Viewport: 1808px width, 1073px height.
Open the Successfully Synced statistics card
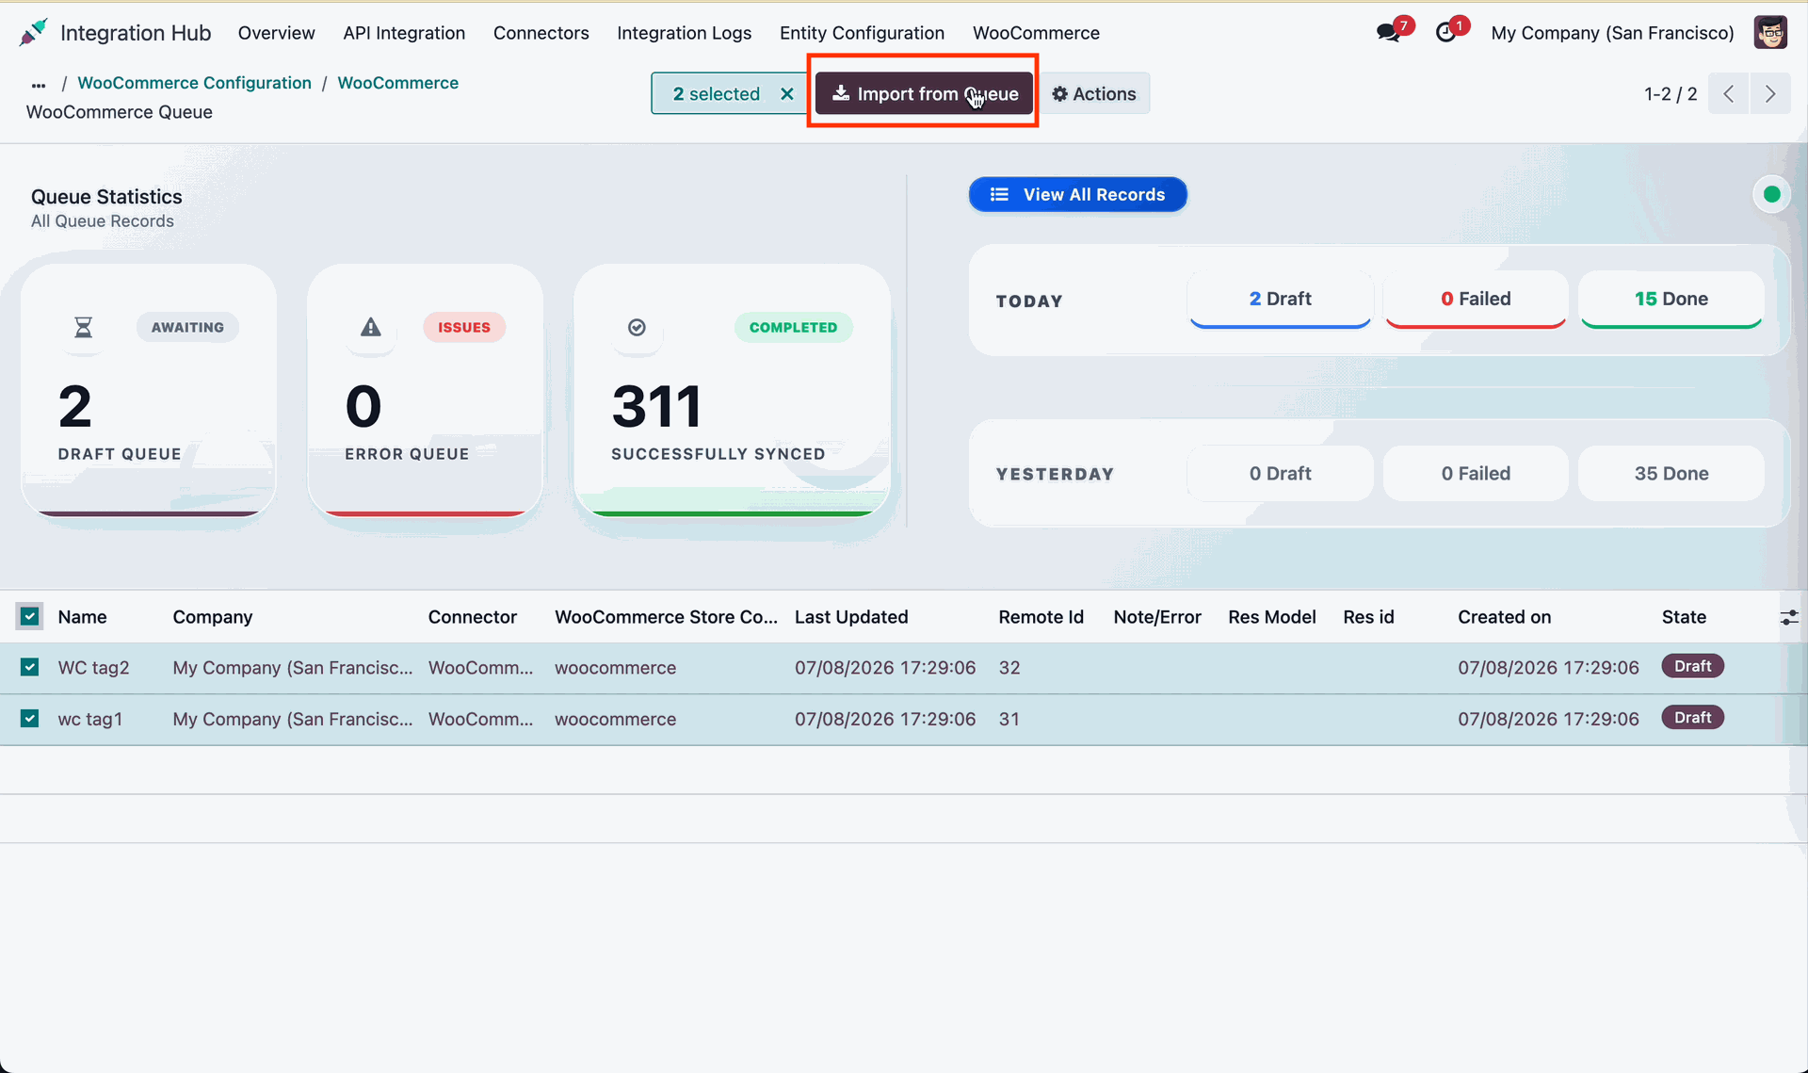[x=732, y=390]
